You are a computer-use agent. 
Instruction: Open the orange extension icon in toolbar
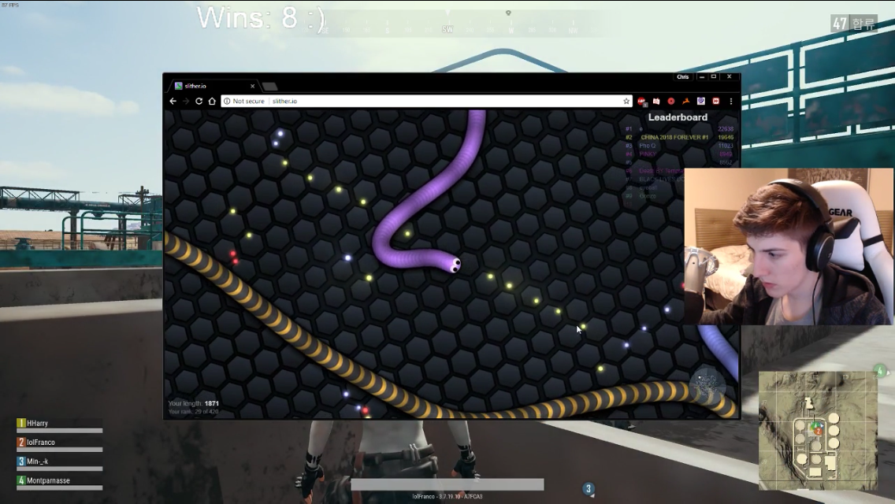[x=686, y=101]
